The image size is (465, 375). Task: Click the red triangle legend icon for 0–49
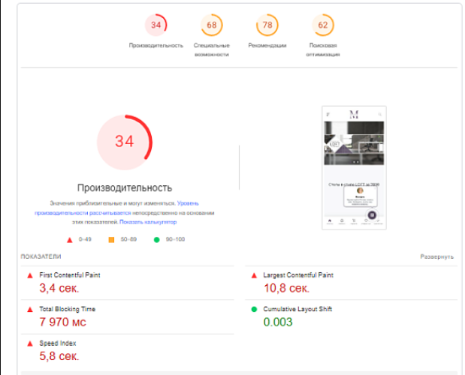(x=69, y=240)
